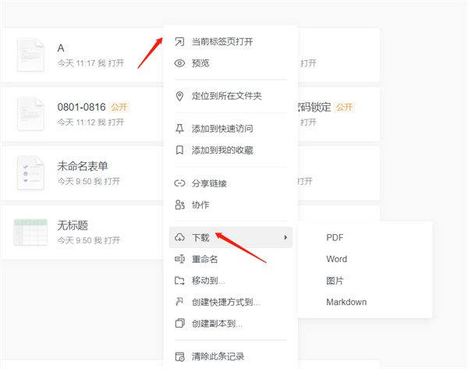Open the 未命名表单 form file

point(82,165)
